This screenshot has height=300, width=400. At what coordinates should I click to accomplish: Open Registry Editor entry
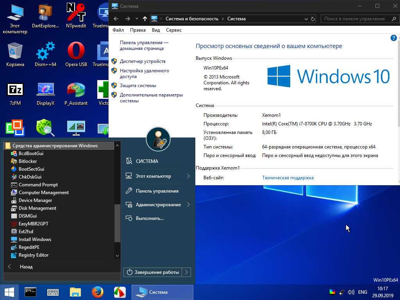34,255
